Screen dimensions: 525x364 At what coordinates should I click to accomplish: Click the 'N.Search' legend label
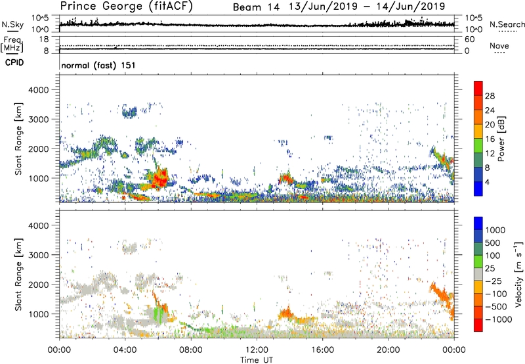(507, 24)
